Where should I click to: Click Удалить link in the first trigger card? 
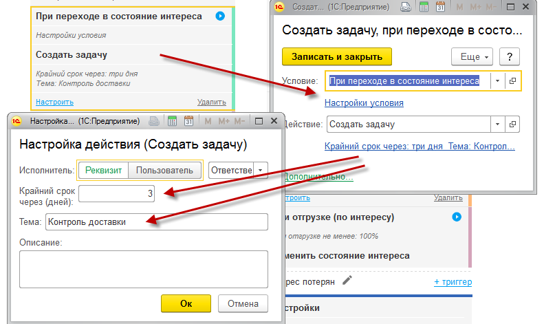[212, 102]
